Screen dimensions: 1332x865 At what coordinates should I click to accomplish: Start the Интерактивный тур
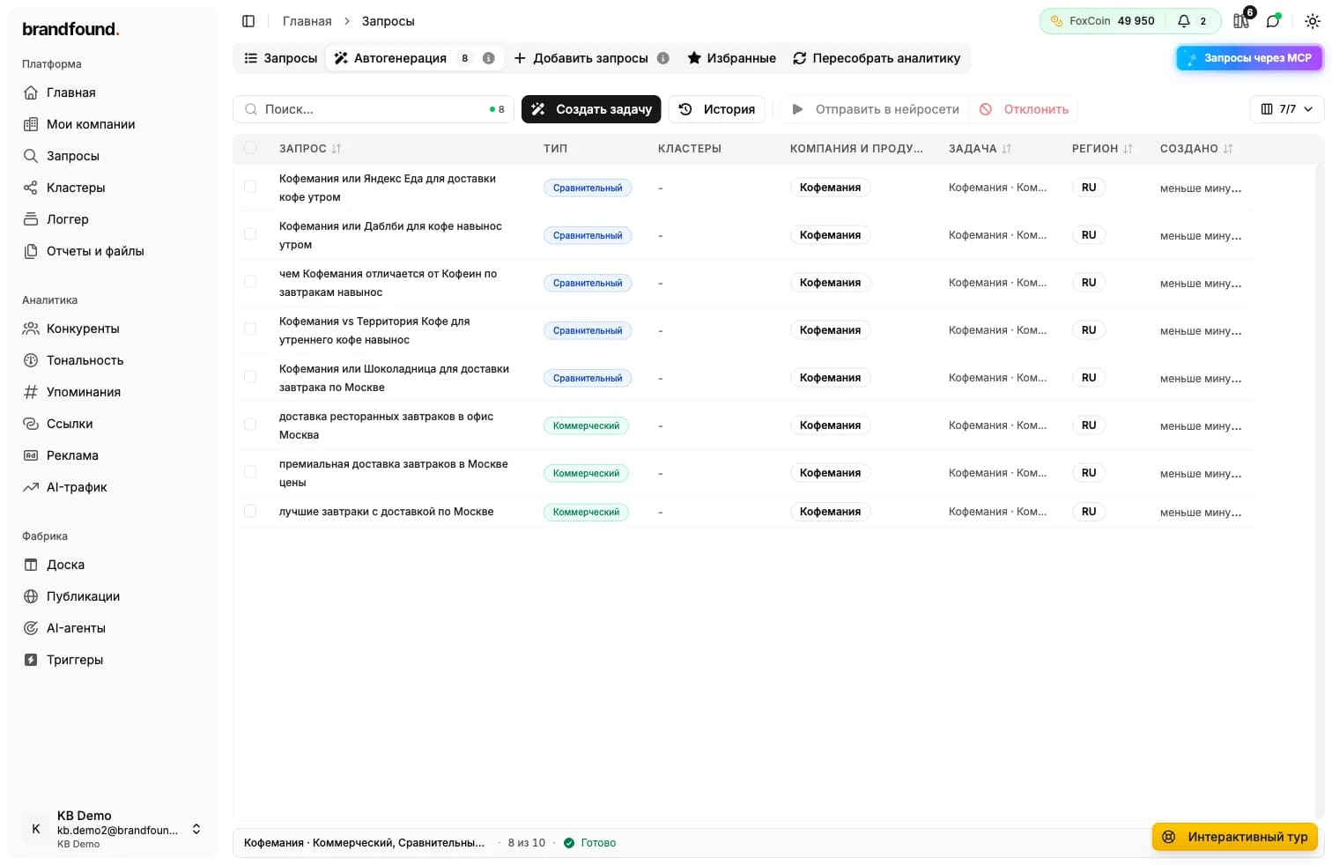point(1235,837)
